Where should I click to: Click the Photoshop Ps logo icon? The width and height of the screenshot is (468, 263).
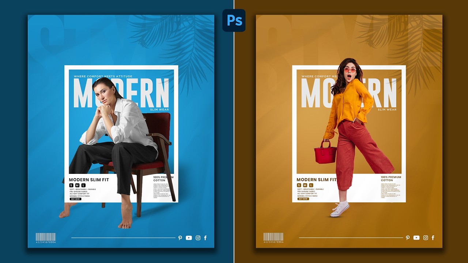click(x=234, y=20)
